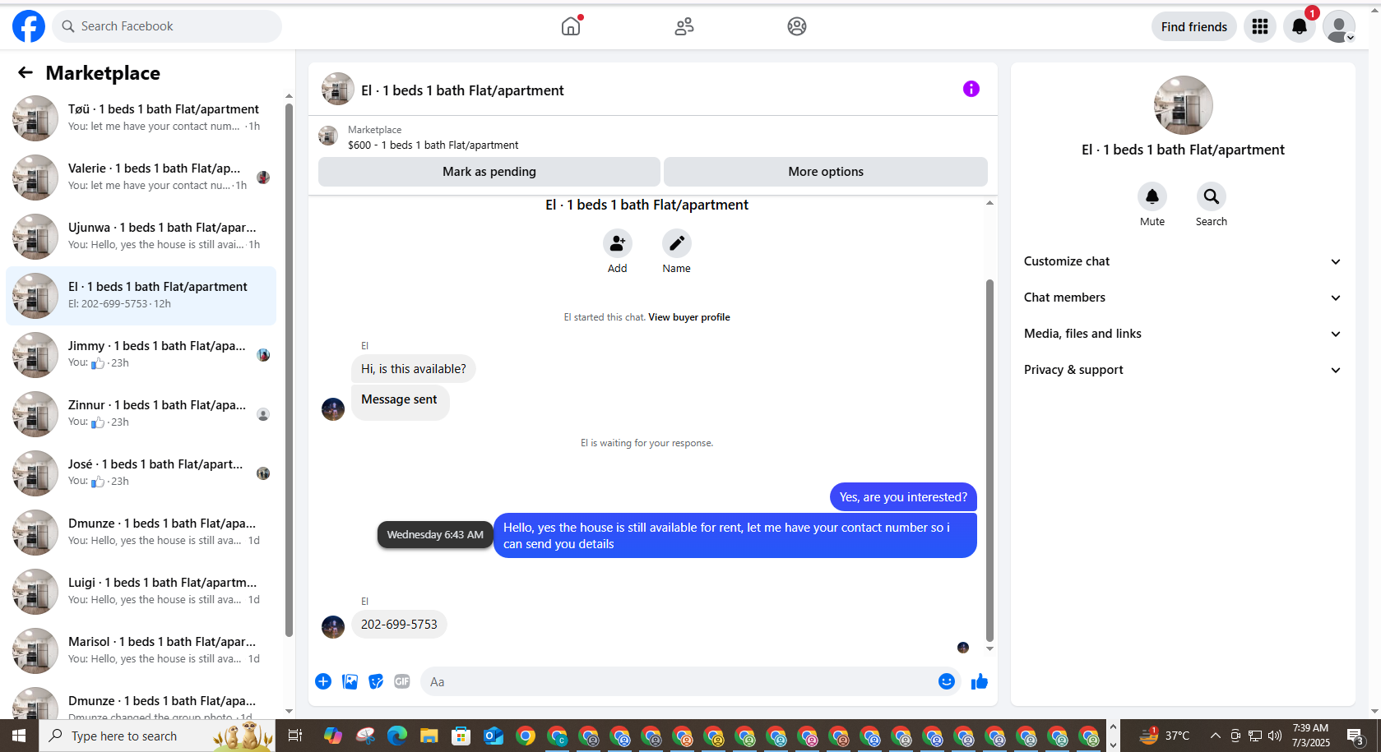
Task: Open the José apartment conversation
Action: (x=141, y=473)
